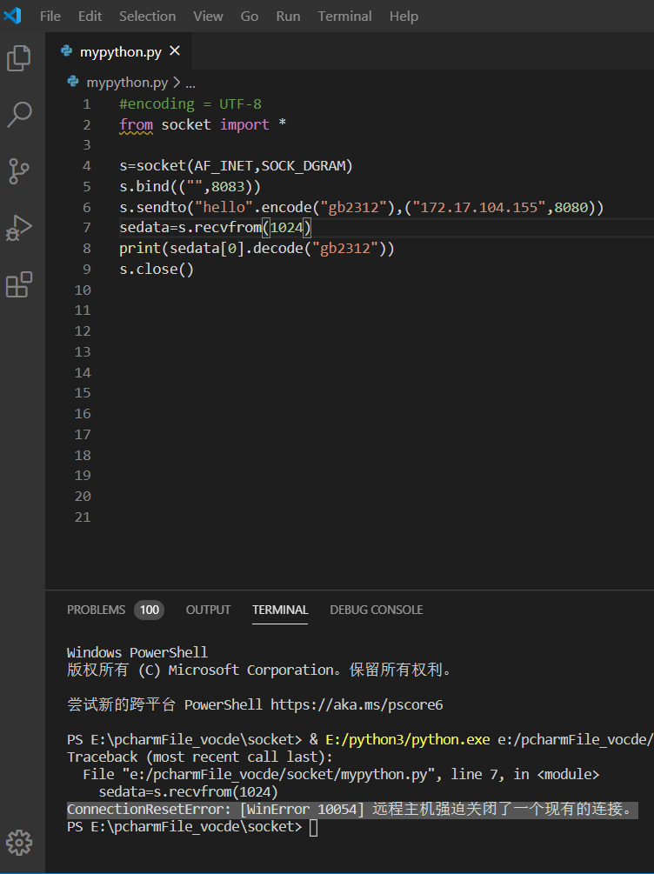654x874 pixels.
Task: Click the '#encoding = UTF-8' comment line
Action: pos(190,103)
